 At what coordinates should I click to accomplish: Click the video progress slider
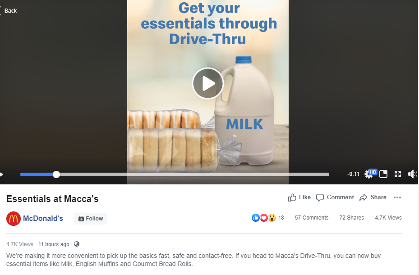(56, 174)
